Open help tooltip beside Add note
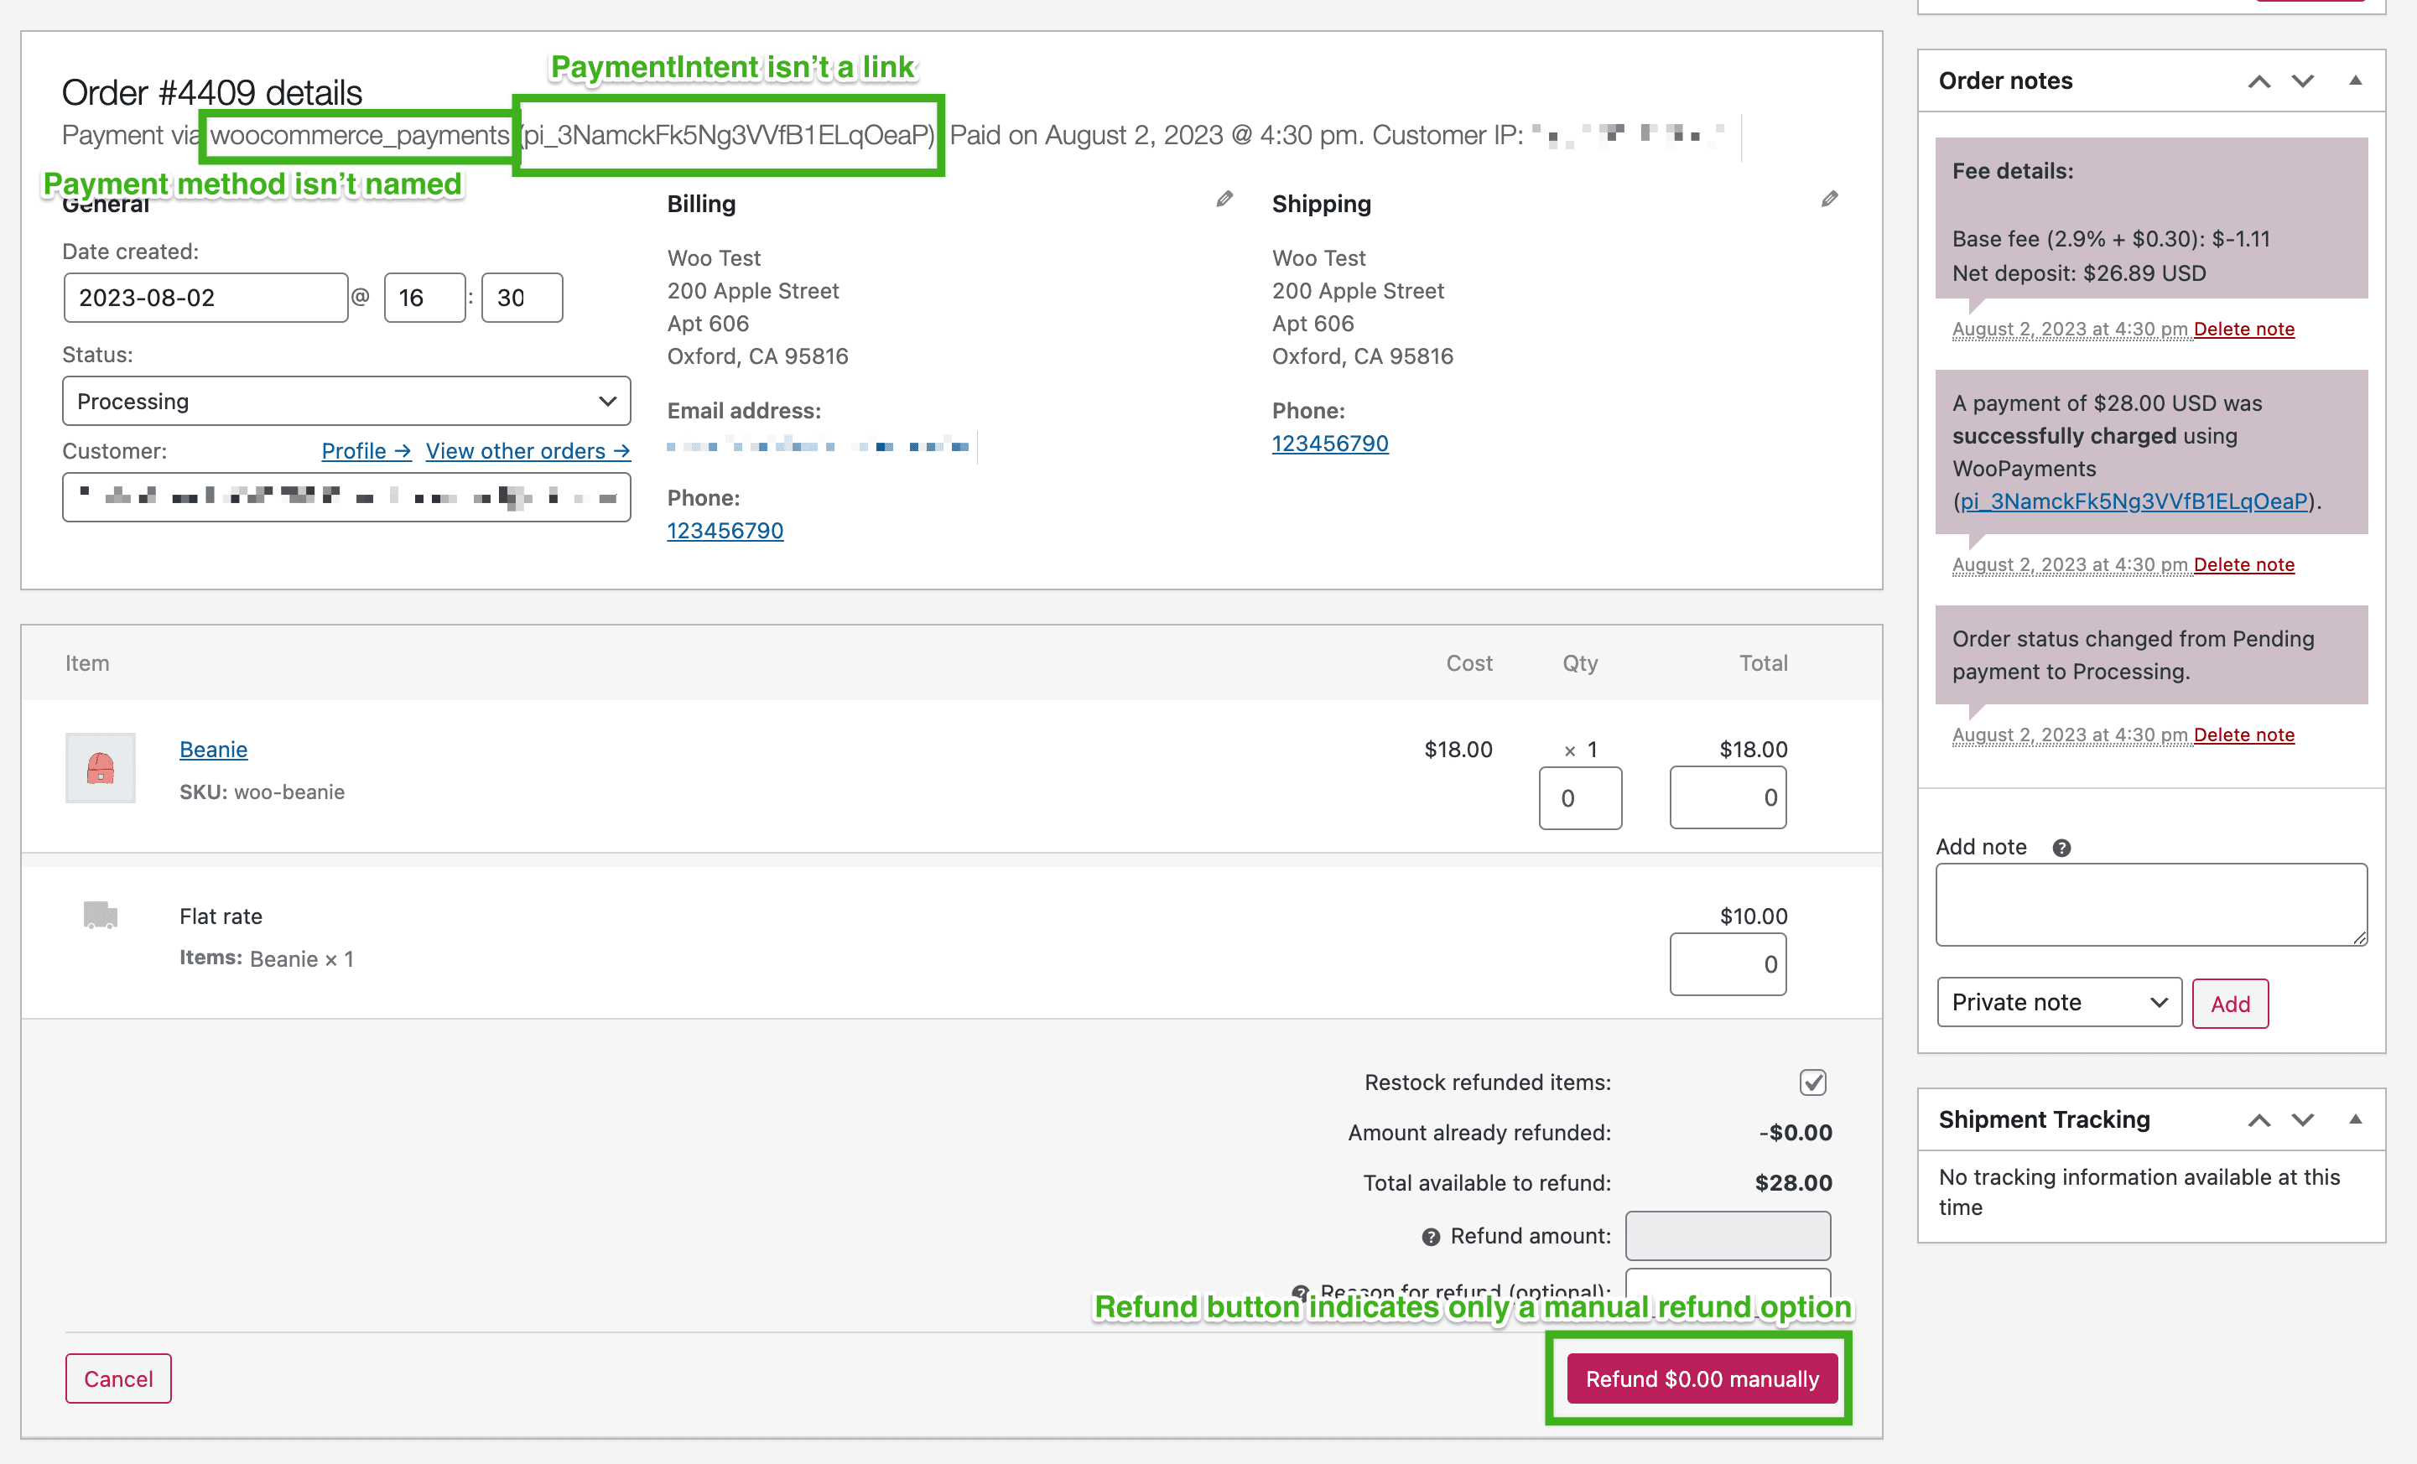 [x=2062, y=847]
